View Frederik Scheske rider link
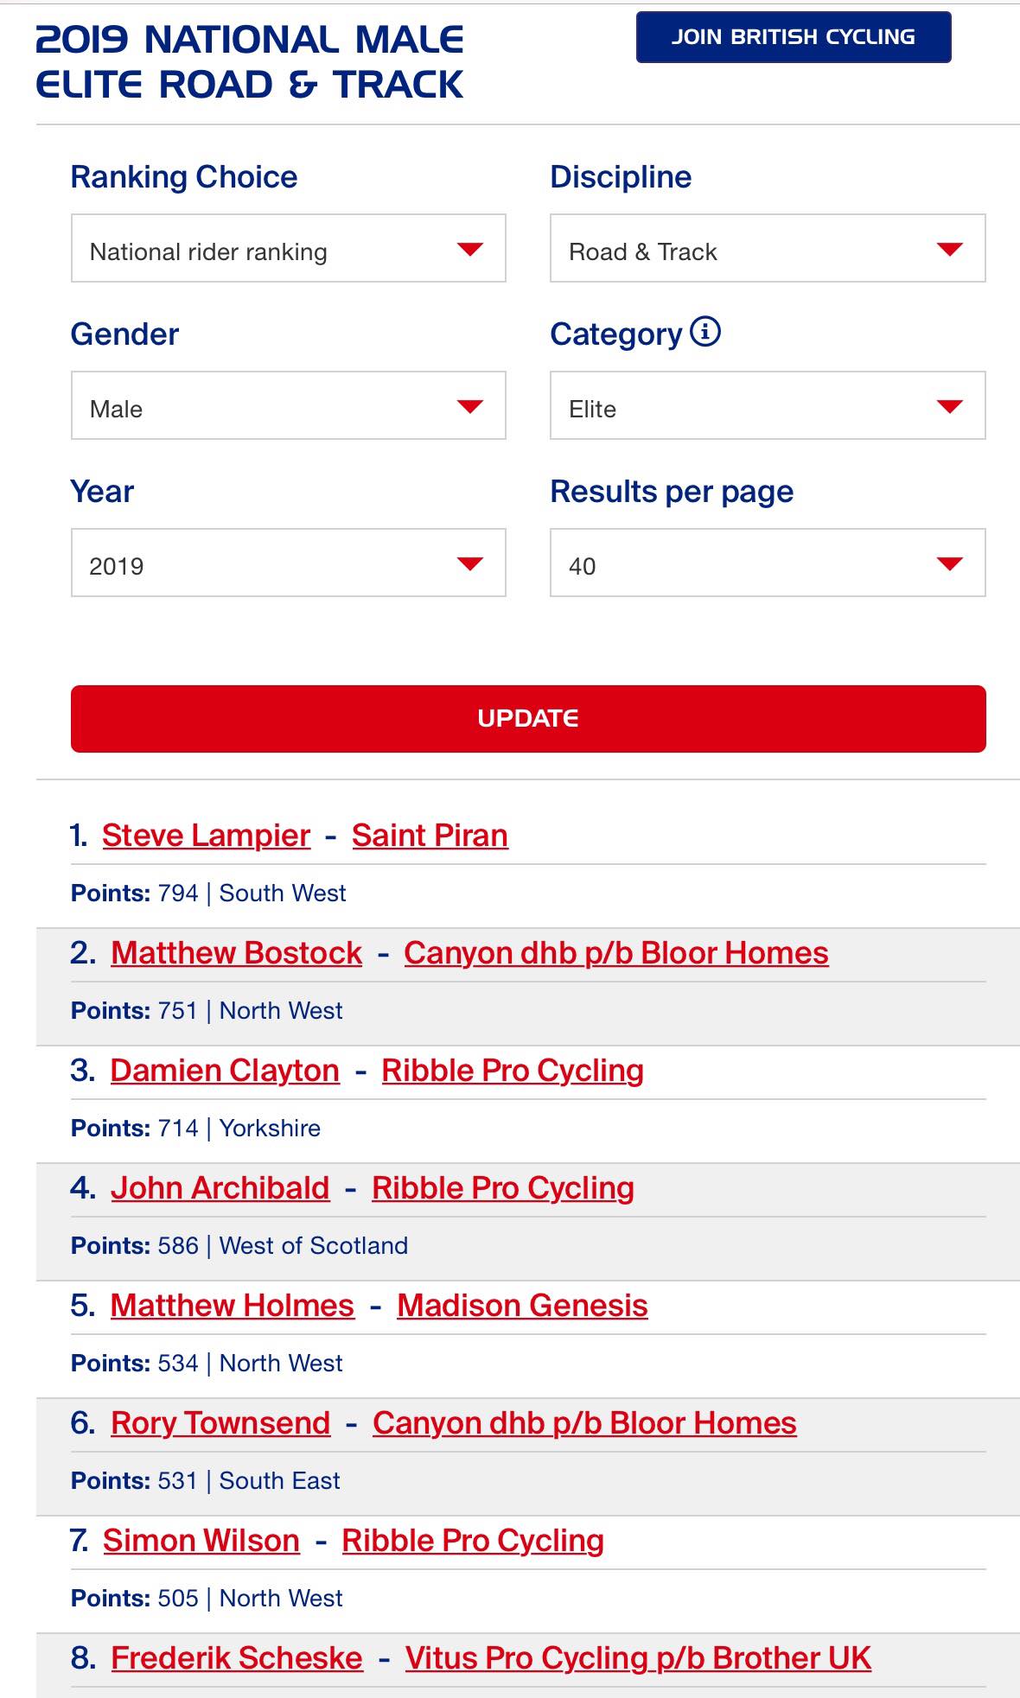 pyautogui.click(x=237, y=1658)
